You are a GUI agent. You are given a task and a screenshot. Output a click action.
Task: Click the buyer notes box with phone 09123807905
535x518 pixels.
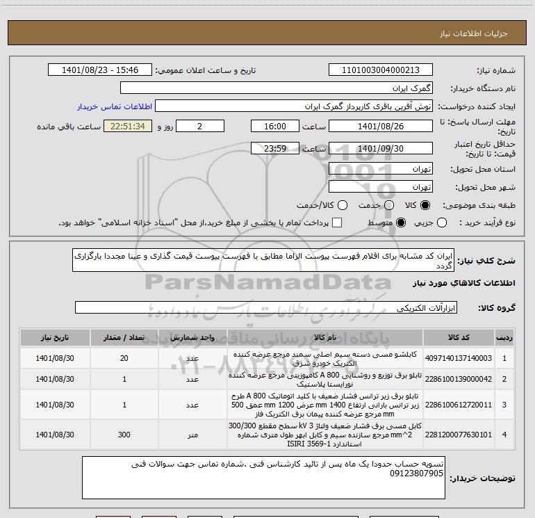(x=263, y=478)
